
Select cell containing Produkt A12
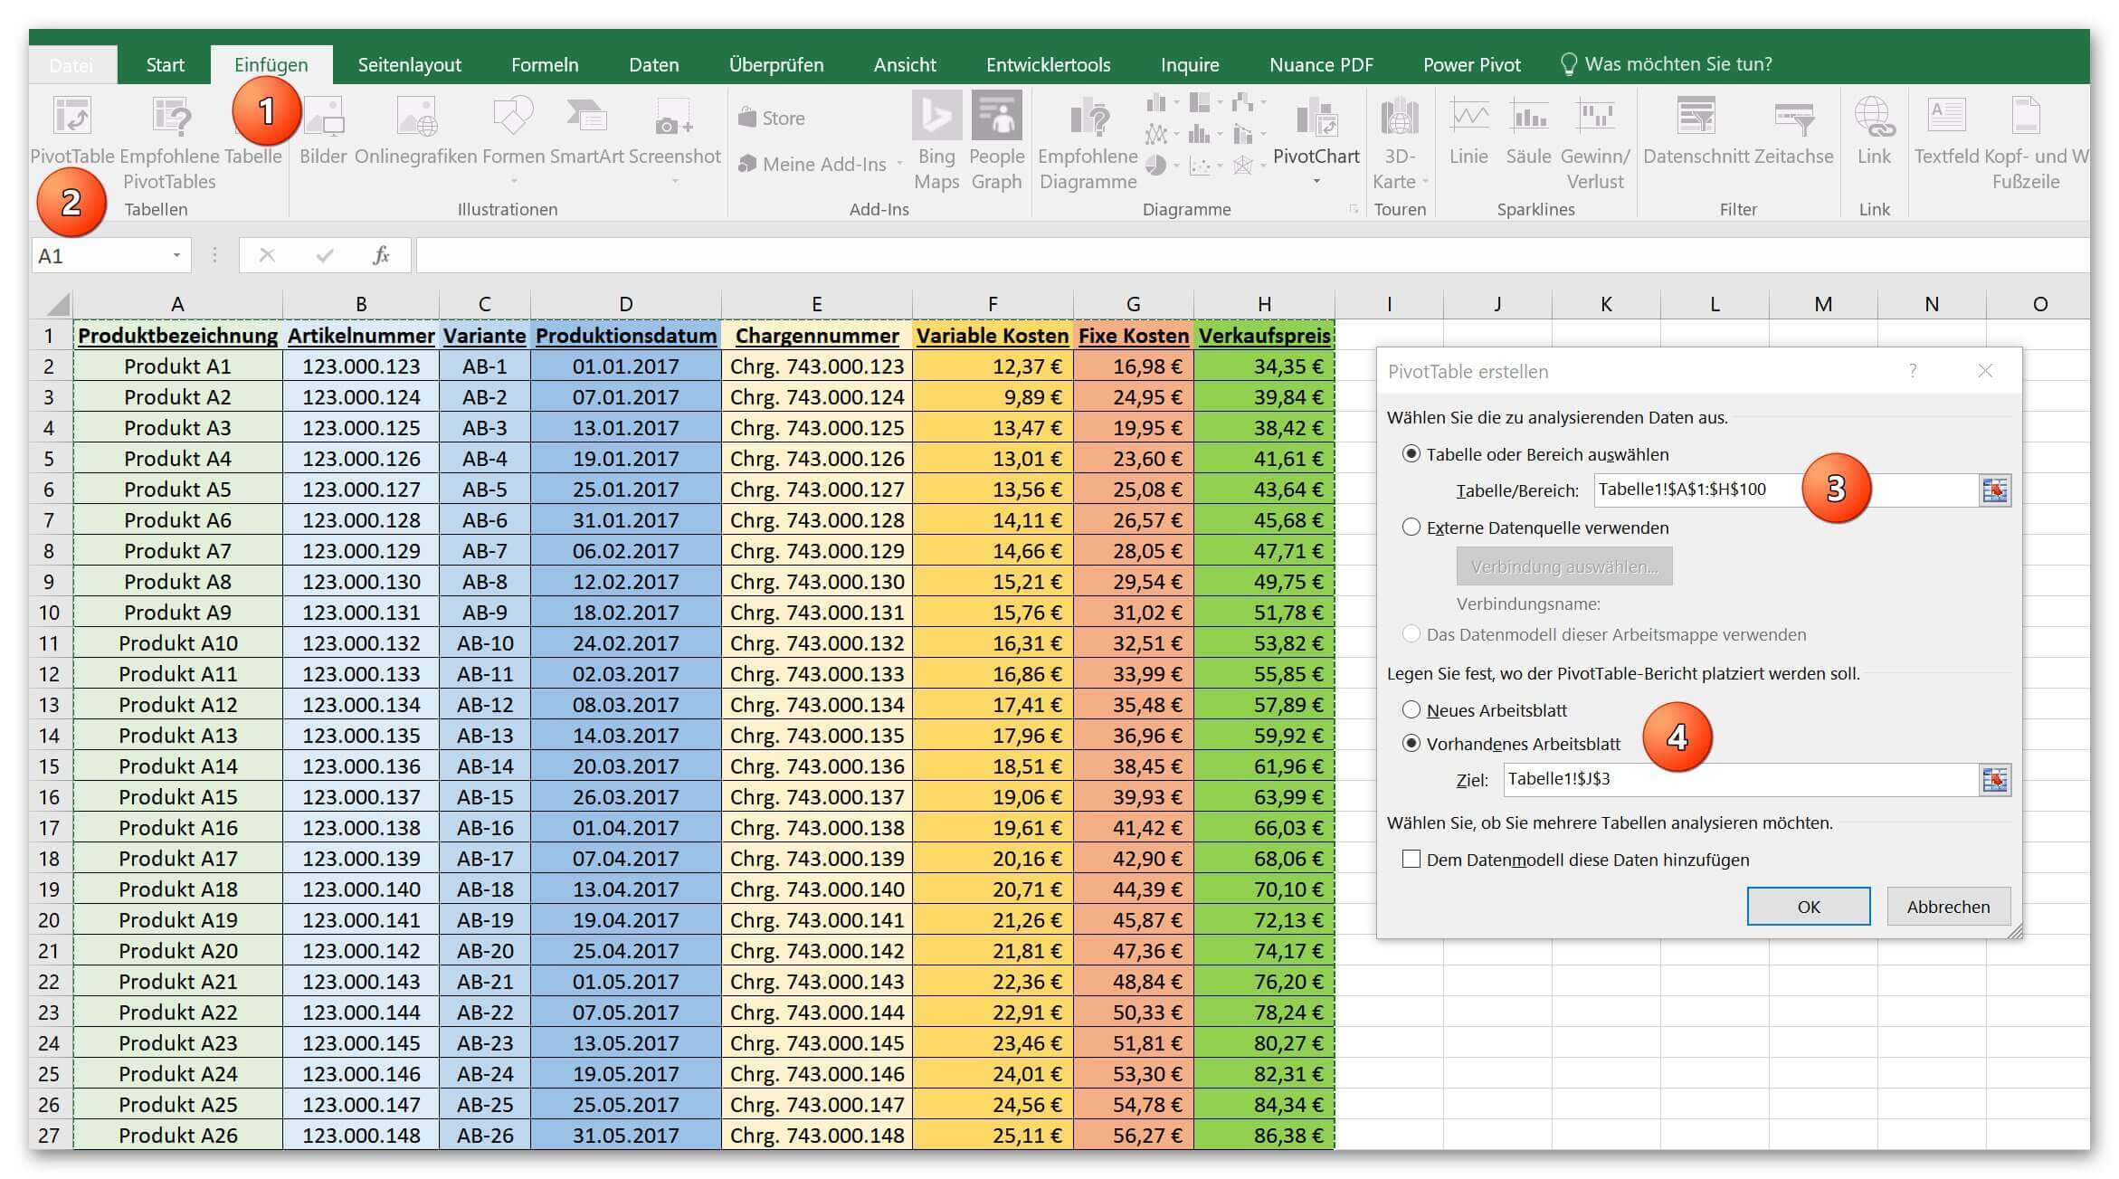tap(177, 705)
